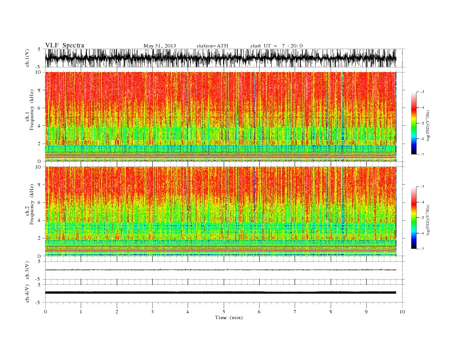Click the ch.2 frequency axis "8" tick label
This screenshot has width=453, height=350.
coord(40,185)
